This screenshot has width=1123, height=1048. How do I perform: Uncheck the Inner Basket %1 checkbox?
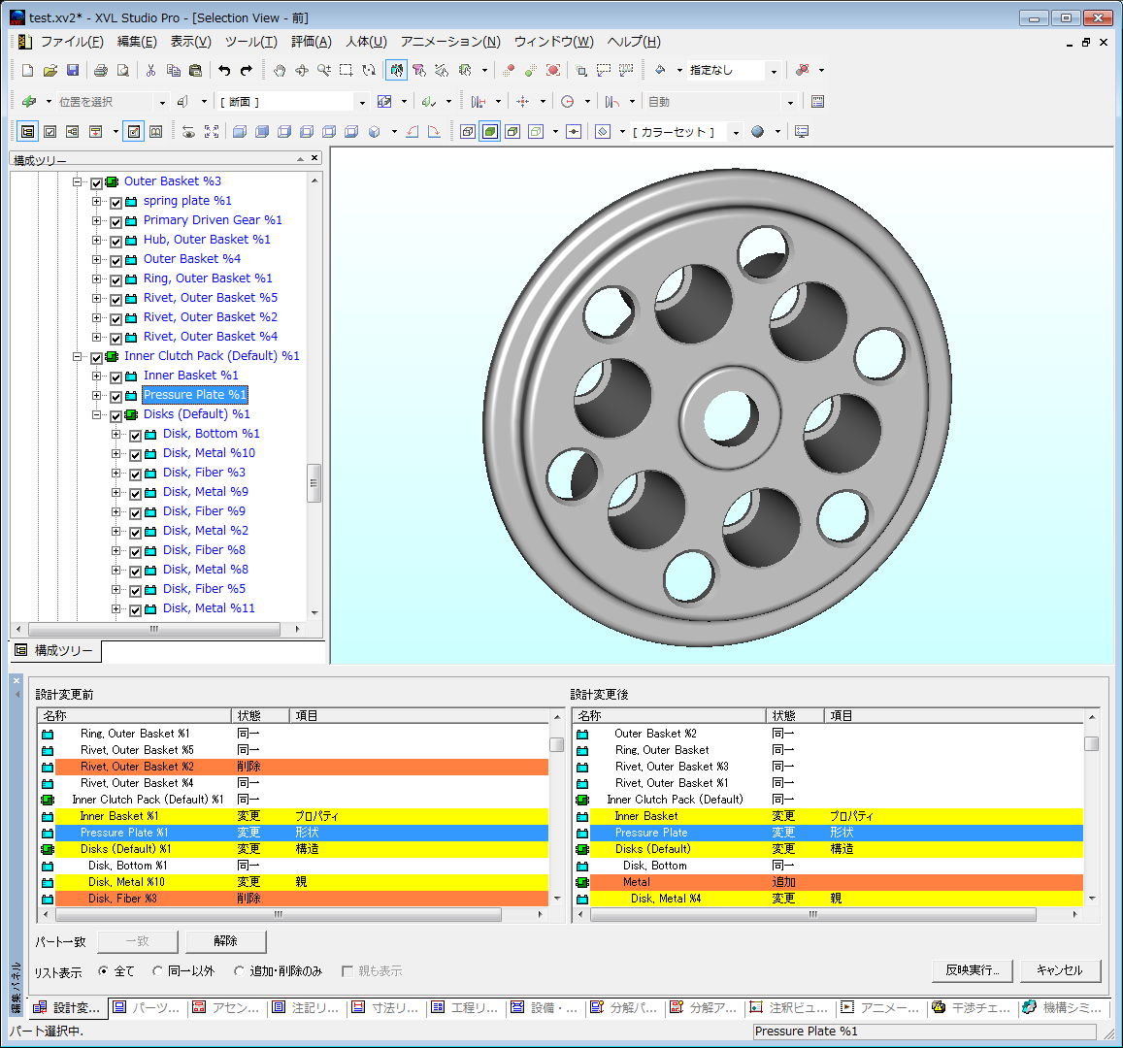tap(116, 377)
